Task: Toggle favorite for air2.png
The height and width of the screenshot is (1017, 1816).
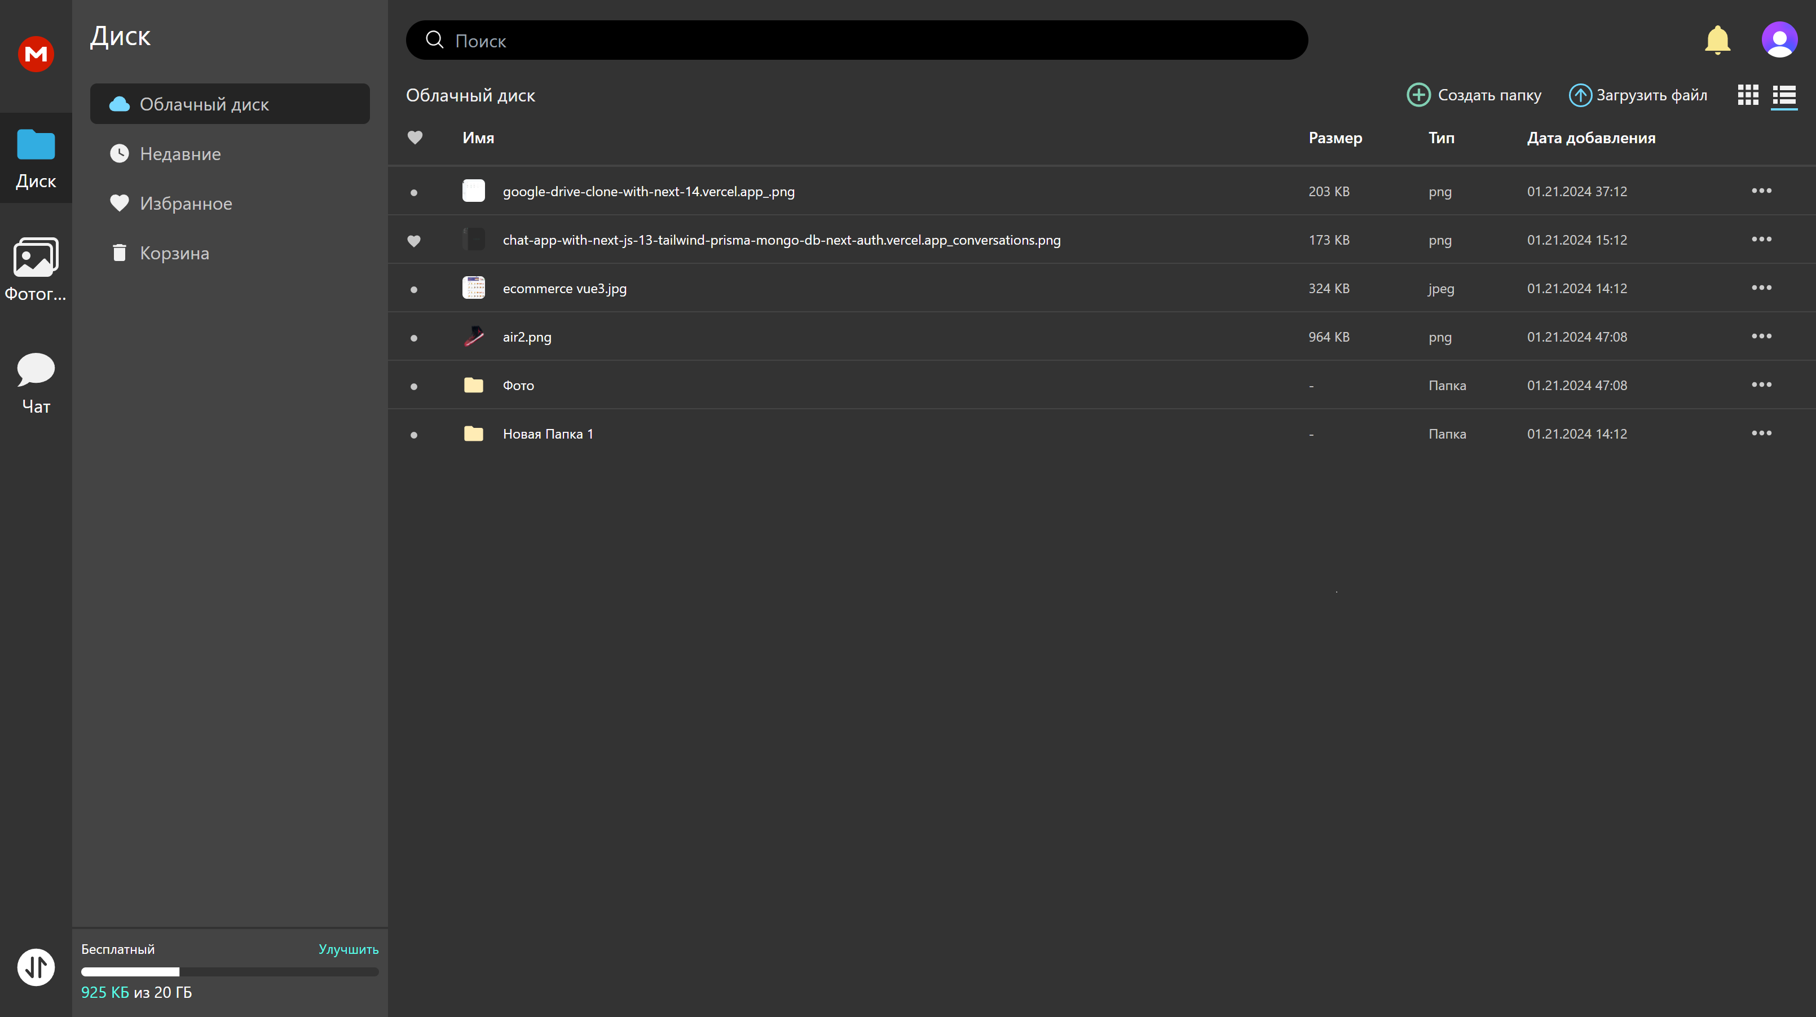Action: coord(414,338)
